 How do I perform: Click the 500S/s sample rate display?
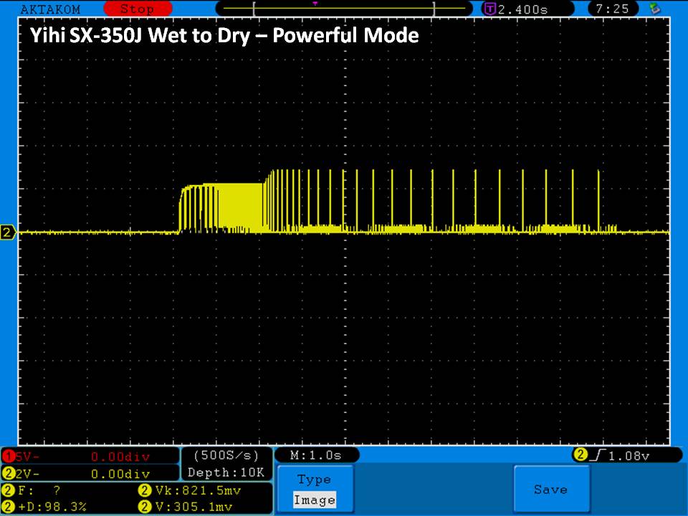(226, 456)
